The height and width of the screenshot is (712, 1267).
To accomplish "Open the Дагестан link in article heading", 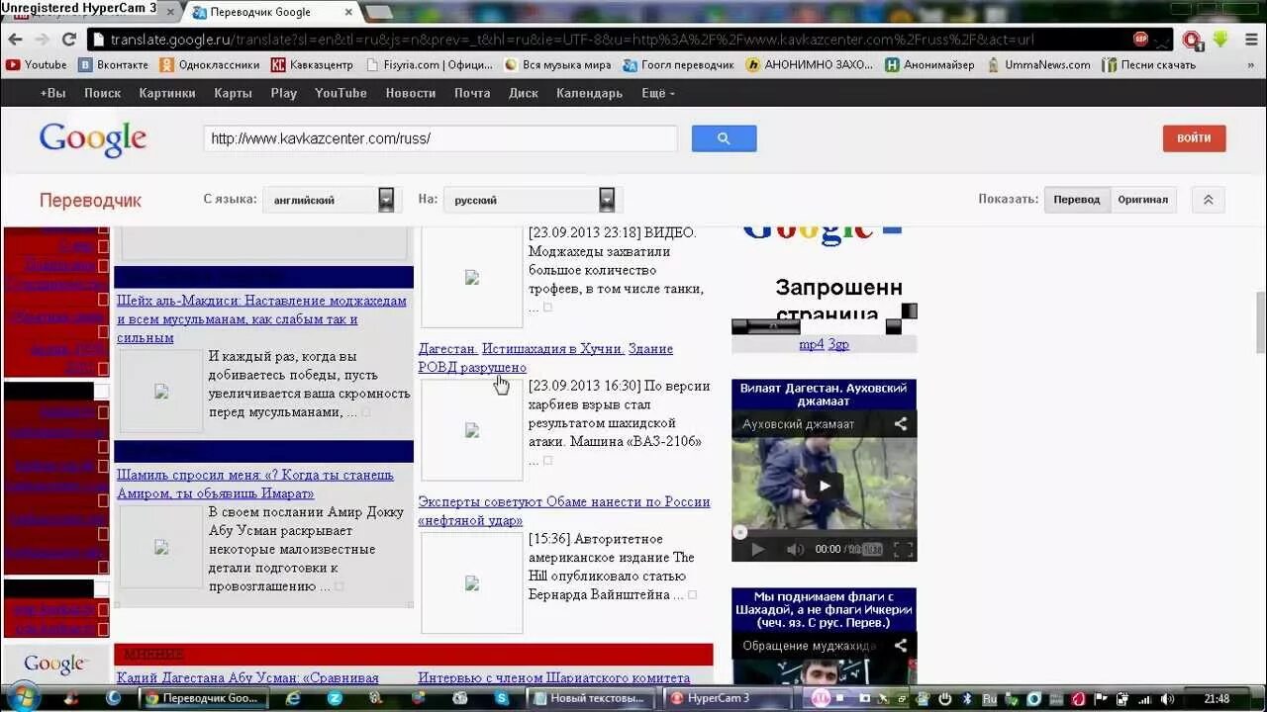I will tap(448, 348).
